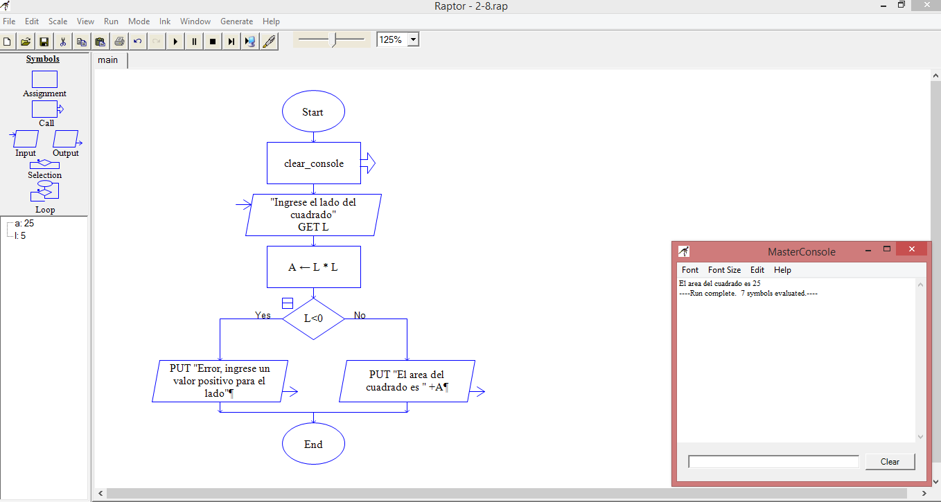Select the L<0 decision diamond
The width and height of the screenshot is (941, 502).
[313, 319]
